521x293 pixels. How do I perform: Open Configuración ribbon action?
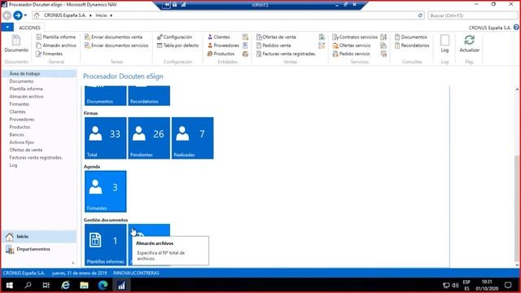pos(174,37)
